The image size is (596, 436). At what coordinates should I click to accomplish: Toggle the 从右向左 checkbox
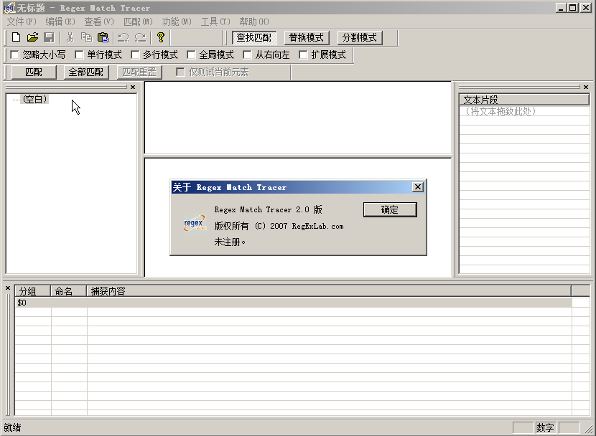(247, 55)
